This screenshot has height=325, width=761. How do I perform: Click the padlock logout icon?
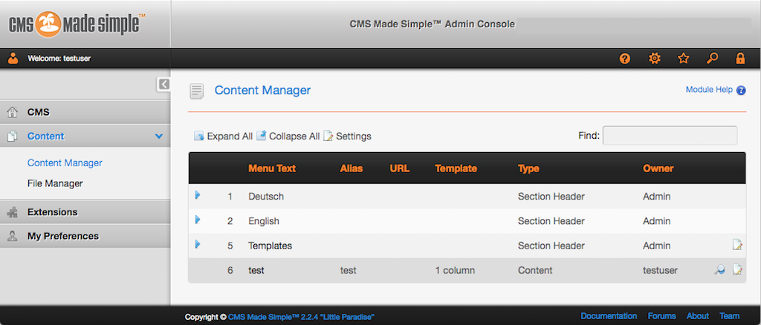coord(740,59)
